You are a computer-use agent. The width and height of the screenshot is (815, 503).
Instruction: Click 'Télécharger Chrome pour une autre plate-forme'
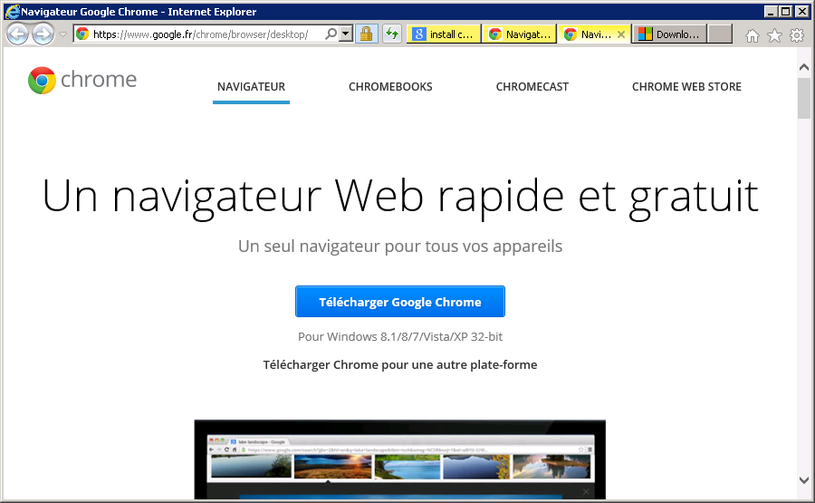pos(400,364)
